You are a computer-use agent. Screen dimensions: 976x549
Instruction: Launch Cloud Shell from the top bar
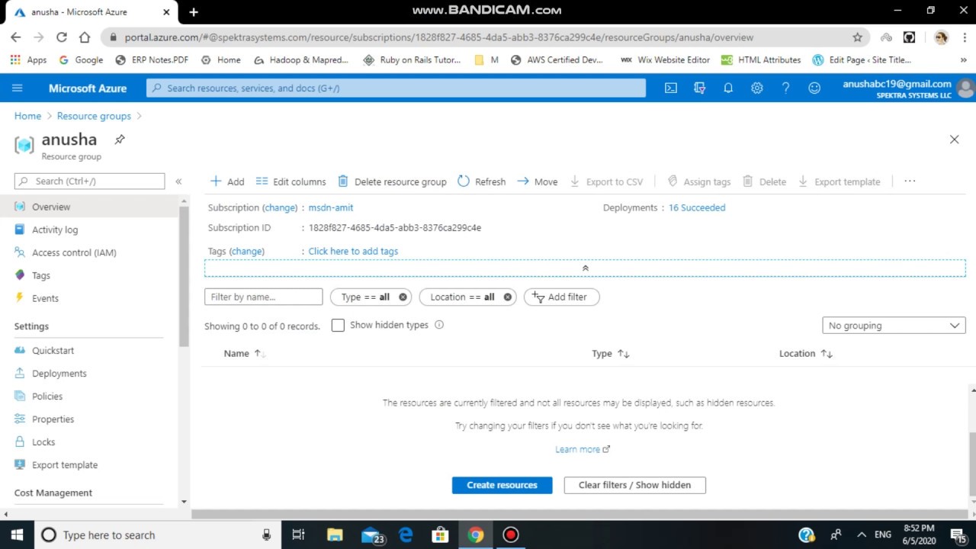tap(671, 88)
